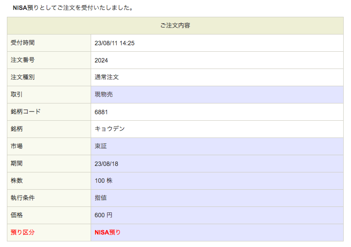351x247 pixels.
Task: Click the '注文番号' label
Action: tap(22, 60)
